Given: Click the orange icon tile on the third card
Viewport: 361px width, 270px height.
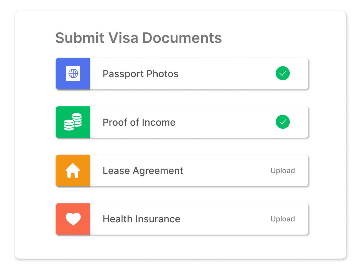Looking at the screenshot, I should pos(73,170).
